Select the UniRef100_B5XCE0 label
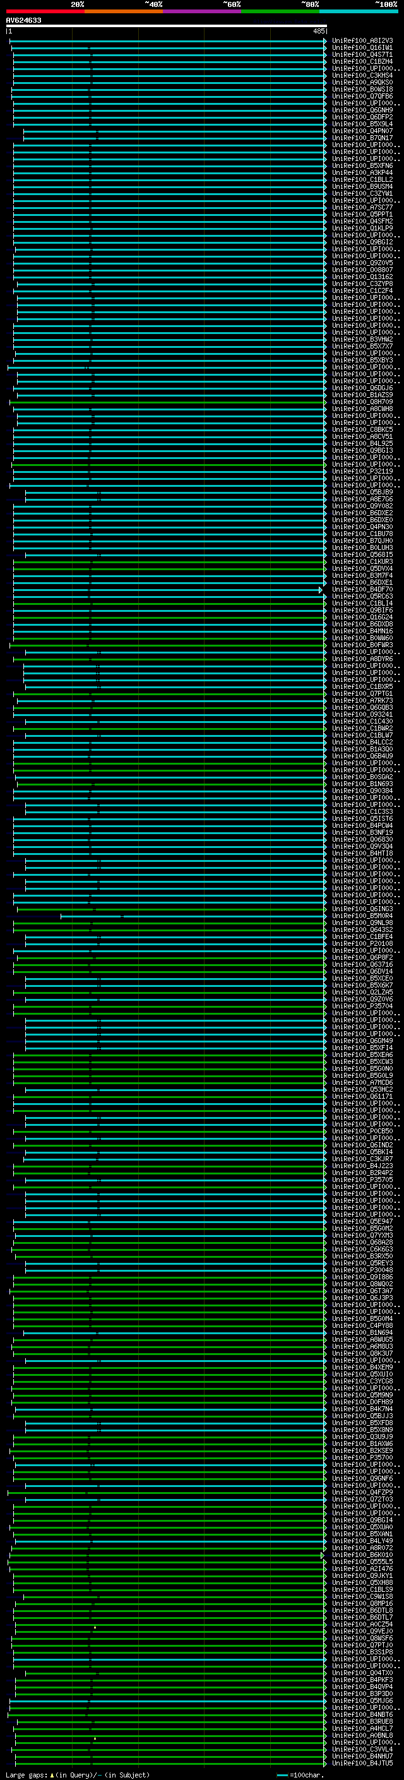 pos(362,979)
